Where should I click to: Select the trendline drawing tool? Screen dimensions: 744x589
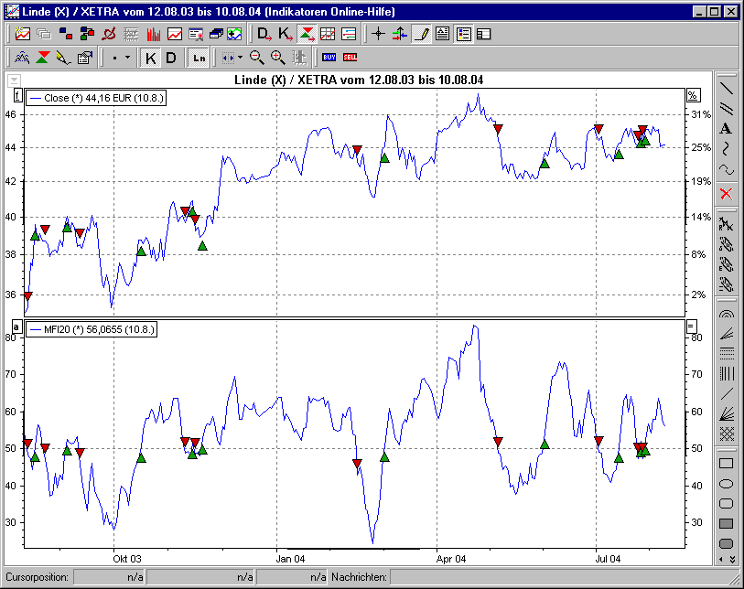(x=728, y=91)
